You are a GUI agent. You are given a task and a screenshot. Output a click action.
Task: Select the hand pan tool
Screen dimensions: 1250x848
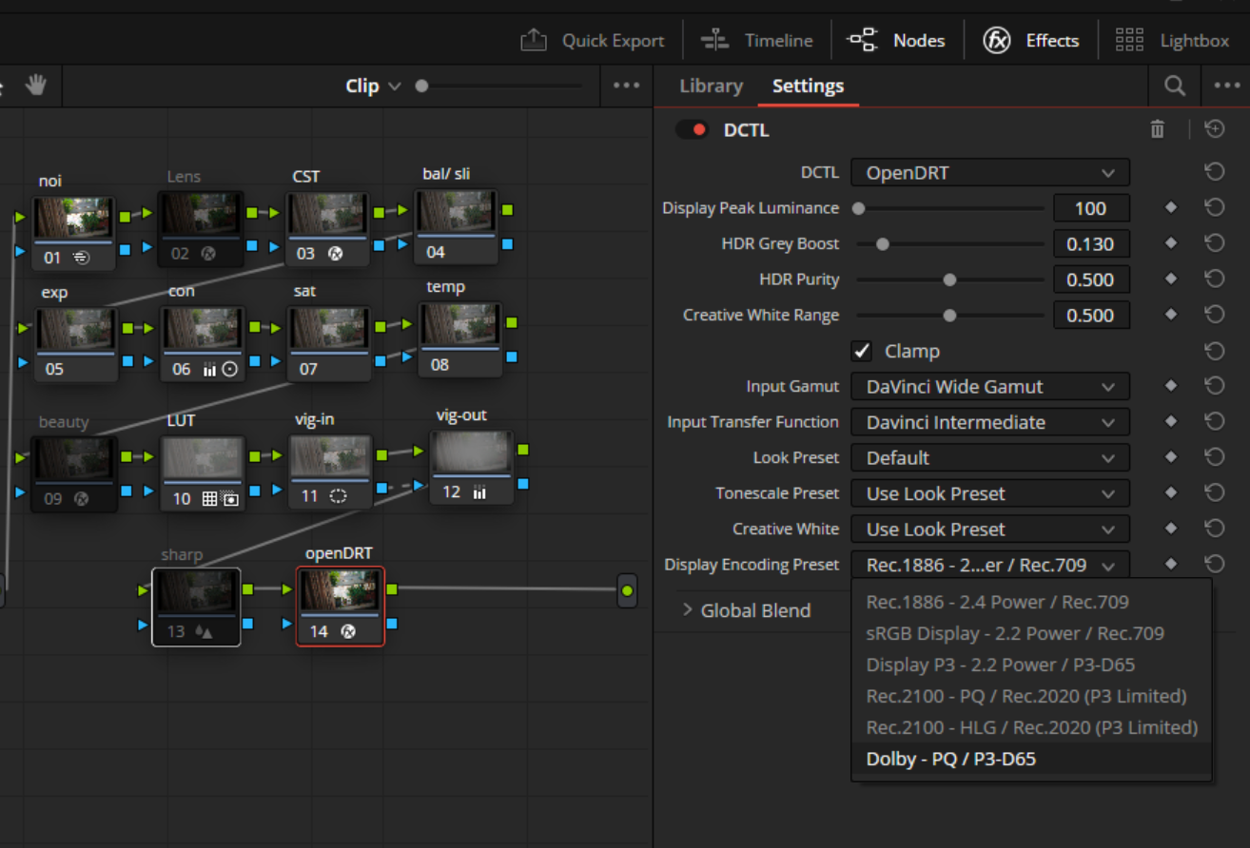[x=36, y=86]
